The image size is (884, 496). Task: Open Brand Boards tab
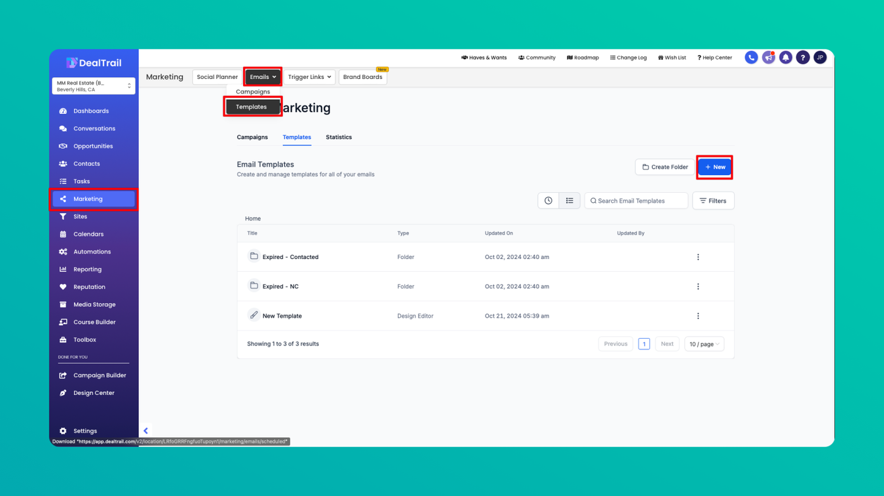(x=363, y=77)
